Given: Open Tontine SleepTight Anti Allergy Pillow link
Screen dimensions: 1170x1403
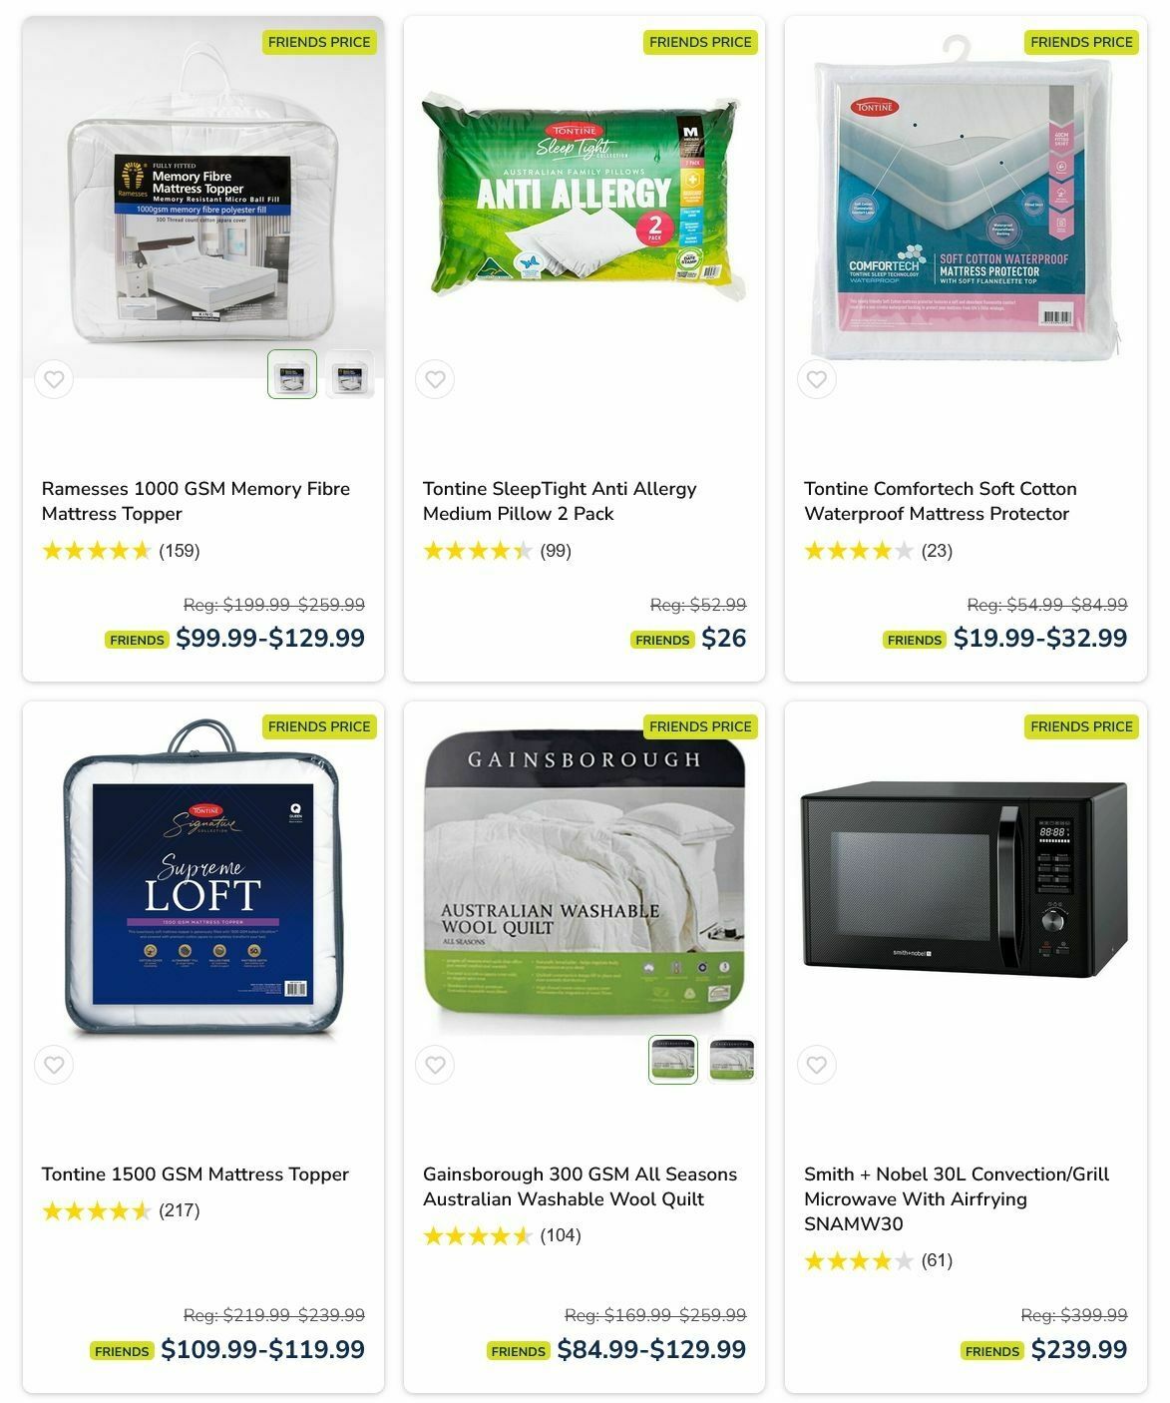Looking at the screenshot, I should point(560,501).
